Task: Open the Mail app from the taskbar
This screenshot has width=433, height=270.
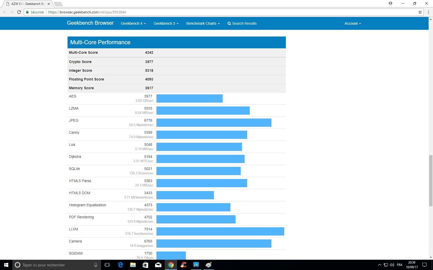Action: 158,265
